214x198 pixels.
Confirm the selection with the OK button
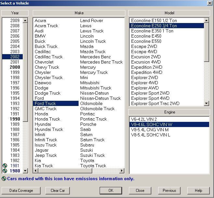[111, 191]
